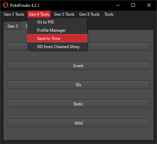Screen dimensions: 157x144
Task: Switch to the Gen 3 tab
Action: coord(13,26)
